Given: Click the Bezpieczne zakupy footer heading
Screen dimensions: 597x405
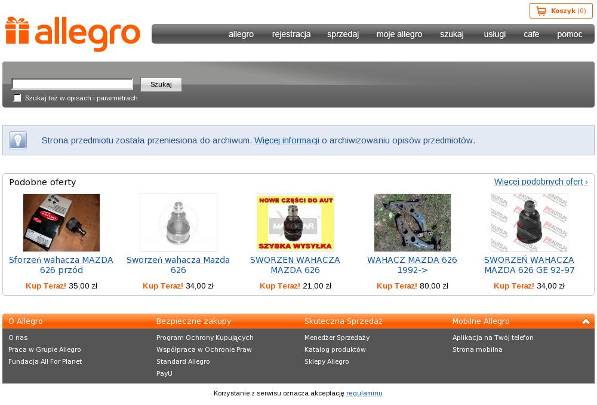Looking at the screenshot, I should (x=194, y=321).
